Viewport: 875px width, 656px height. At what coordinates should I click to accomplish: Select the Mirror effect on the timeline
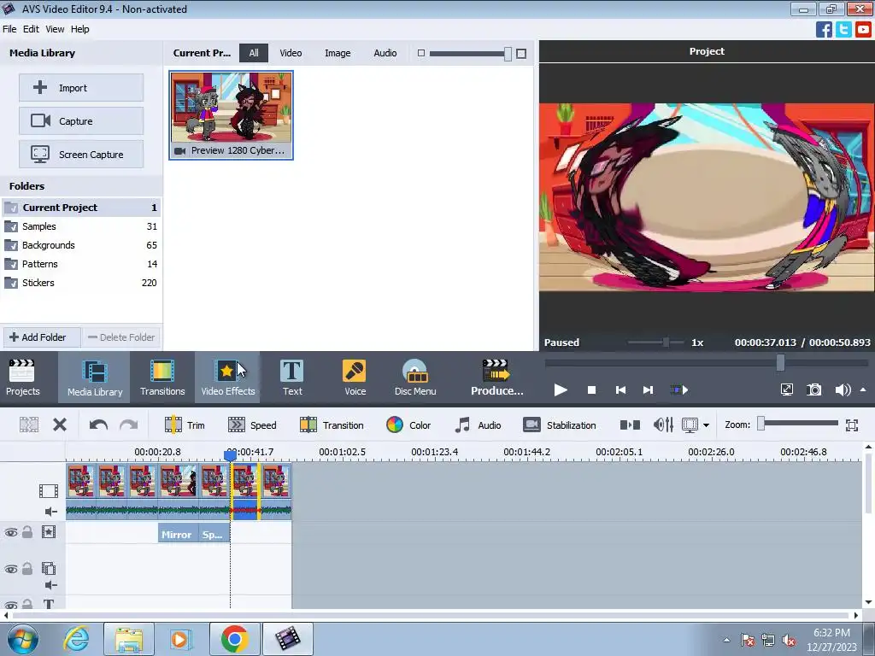(x=176, y=534)
